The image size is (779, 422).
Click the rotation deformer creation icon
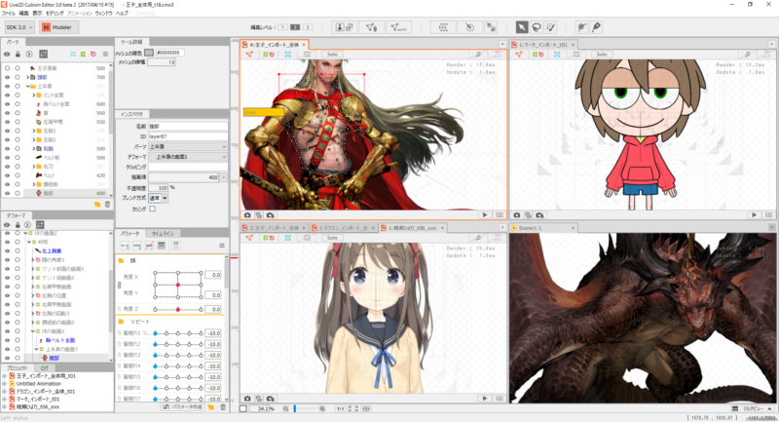tap(469, 27)
